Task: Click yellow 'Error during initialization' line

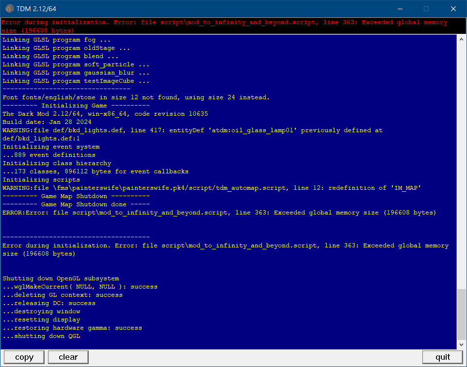Action: coord(225,245)
